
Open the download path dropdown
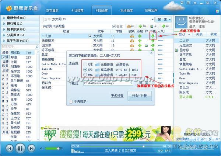click(131, 83)
